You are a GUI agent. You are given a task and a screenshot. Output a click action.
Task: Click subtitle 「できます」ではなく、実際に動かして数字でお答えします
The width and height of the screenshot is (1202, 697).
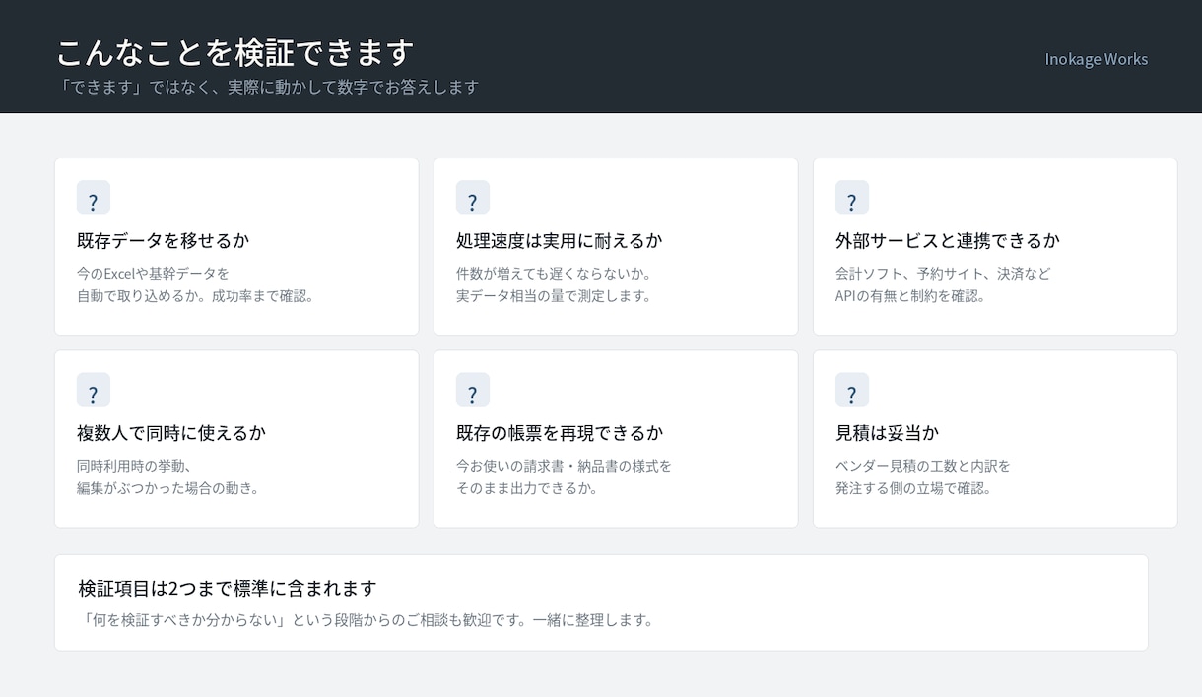(x=268, y=87)
